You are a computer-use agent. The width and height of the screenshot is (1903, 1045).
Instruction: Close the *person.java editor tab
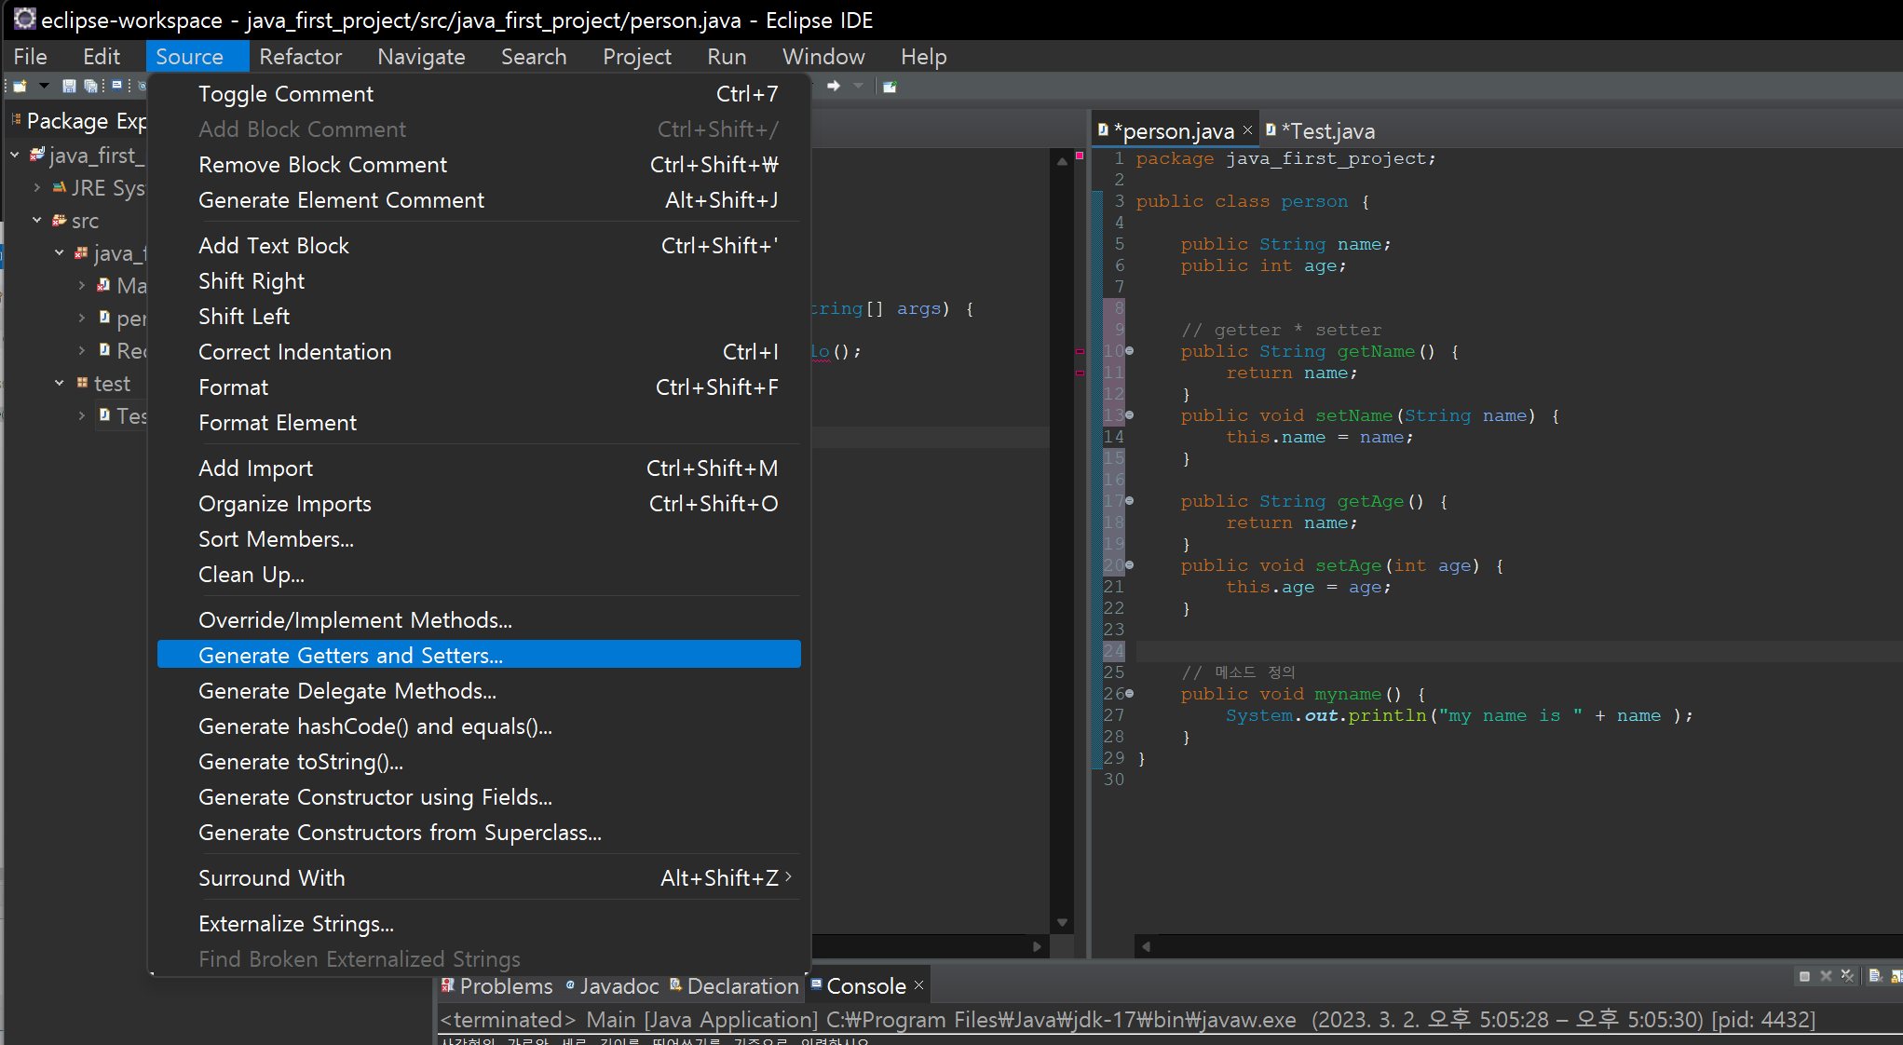coord(1248,130)
